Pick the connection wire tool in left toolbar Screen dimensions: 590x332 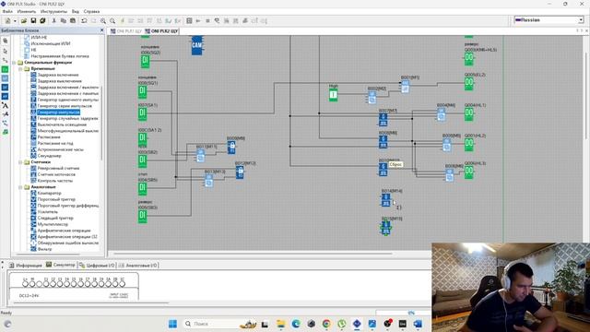(6, 60)
